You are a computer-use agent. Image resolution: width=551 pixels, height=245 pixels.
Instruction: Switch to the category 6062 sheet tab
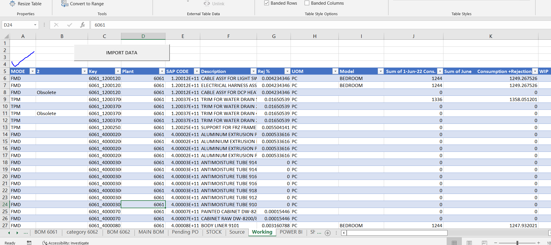(82, 232)
